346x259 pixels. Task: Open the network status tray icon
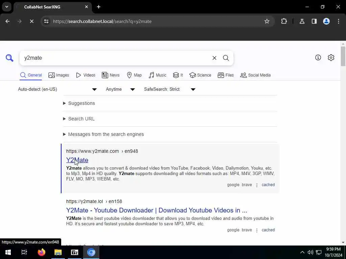[x=319, y=252]
